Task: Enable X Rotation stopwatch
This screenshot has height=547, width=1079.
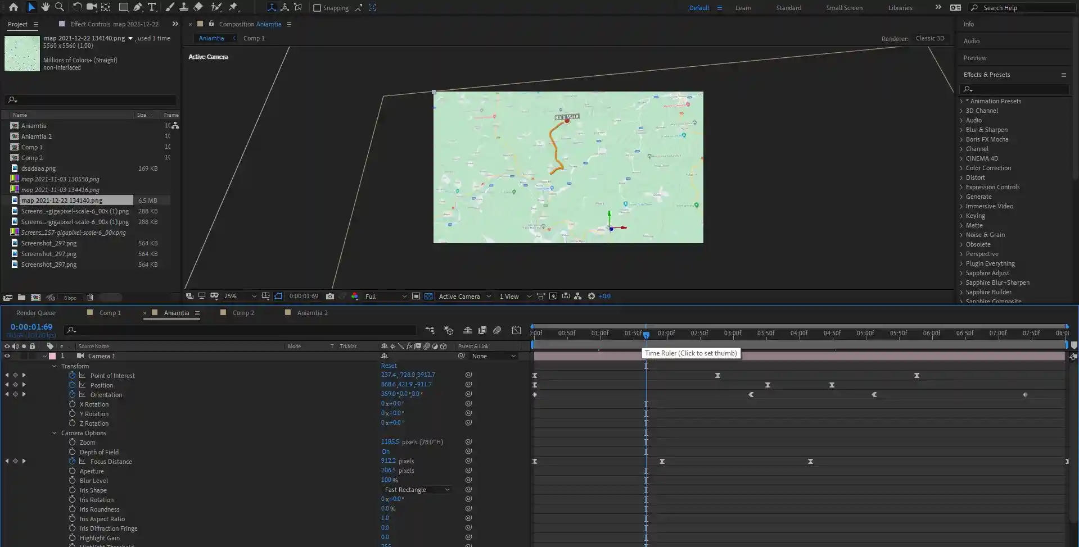Action: (72, 404)
